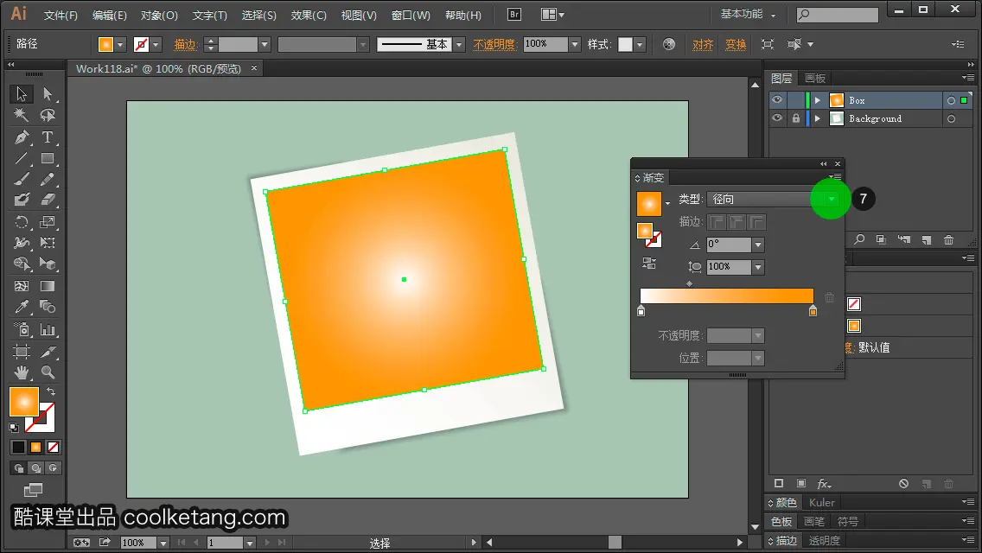The image size is (982, 553).
Task: Toggle visibility of the Box layer
Action: [777, 100]
